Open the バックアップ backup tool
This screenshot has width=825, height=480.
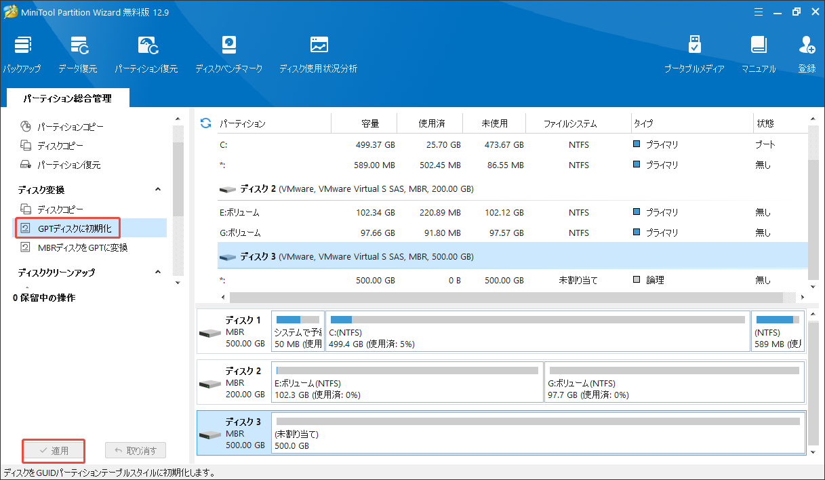21,55
